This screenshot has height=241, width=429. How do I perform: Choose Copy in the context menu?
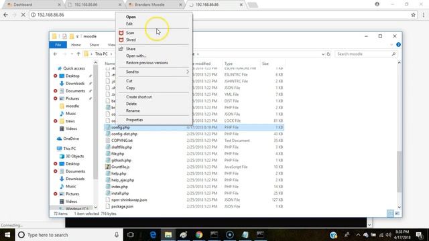click(x=131, y=88)
